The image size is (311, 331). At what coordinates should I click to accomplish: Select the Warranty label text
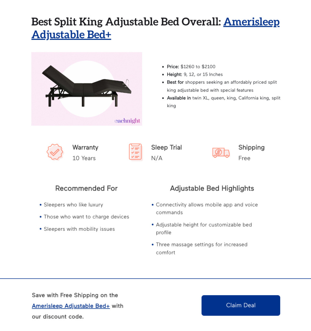tap(85, 147)
